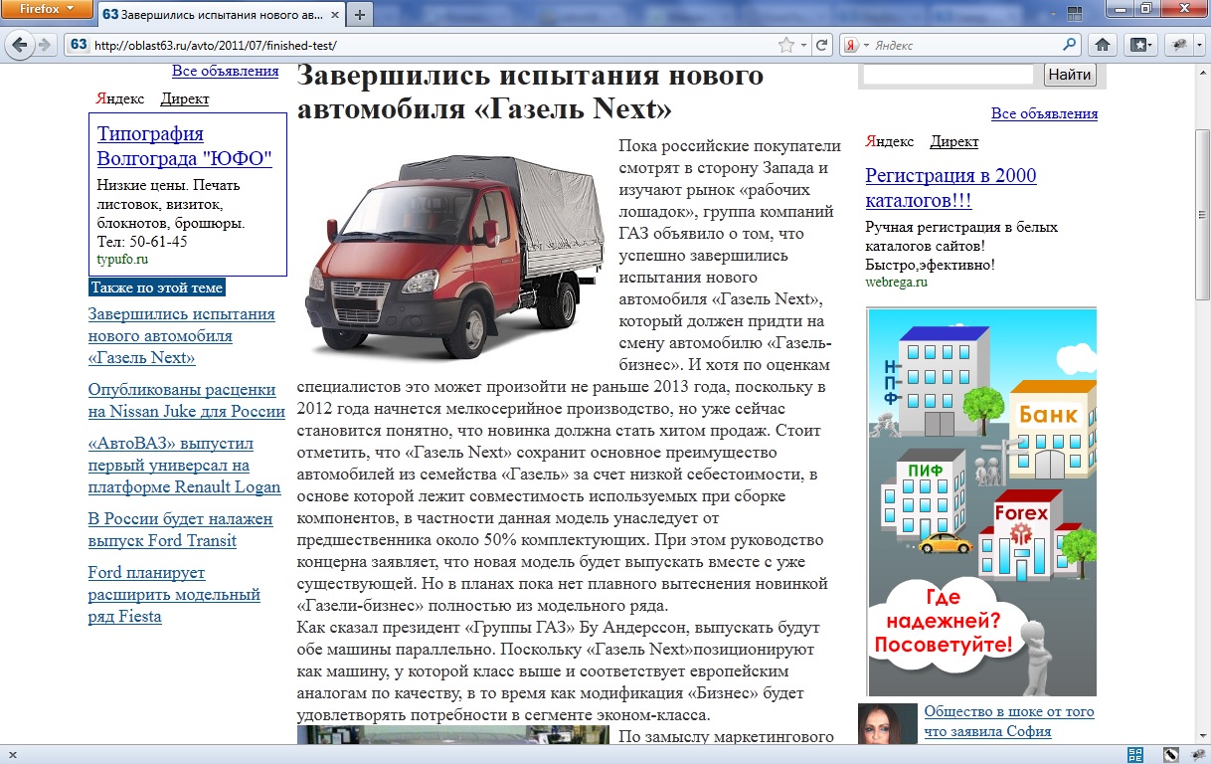The height and width of the screenshot is (764, 1211).
Task: Open 'Общество в шоке от того' teaser link
Action: click(1009, 722)
